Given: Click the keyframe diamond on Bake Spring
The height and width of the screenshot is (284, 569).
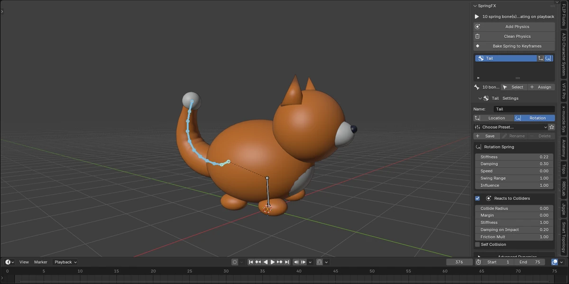Looking at the screenshot, I should [x=477, y=46].
